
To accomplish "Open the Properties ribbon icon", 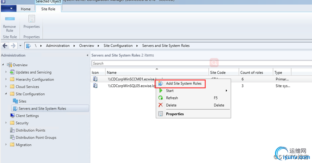I will [x=32, y=19].
